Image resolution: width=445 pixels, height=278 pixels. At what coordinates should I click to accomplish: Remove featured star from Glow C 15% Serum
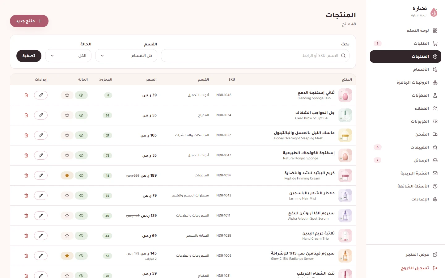point(67,256)
